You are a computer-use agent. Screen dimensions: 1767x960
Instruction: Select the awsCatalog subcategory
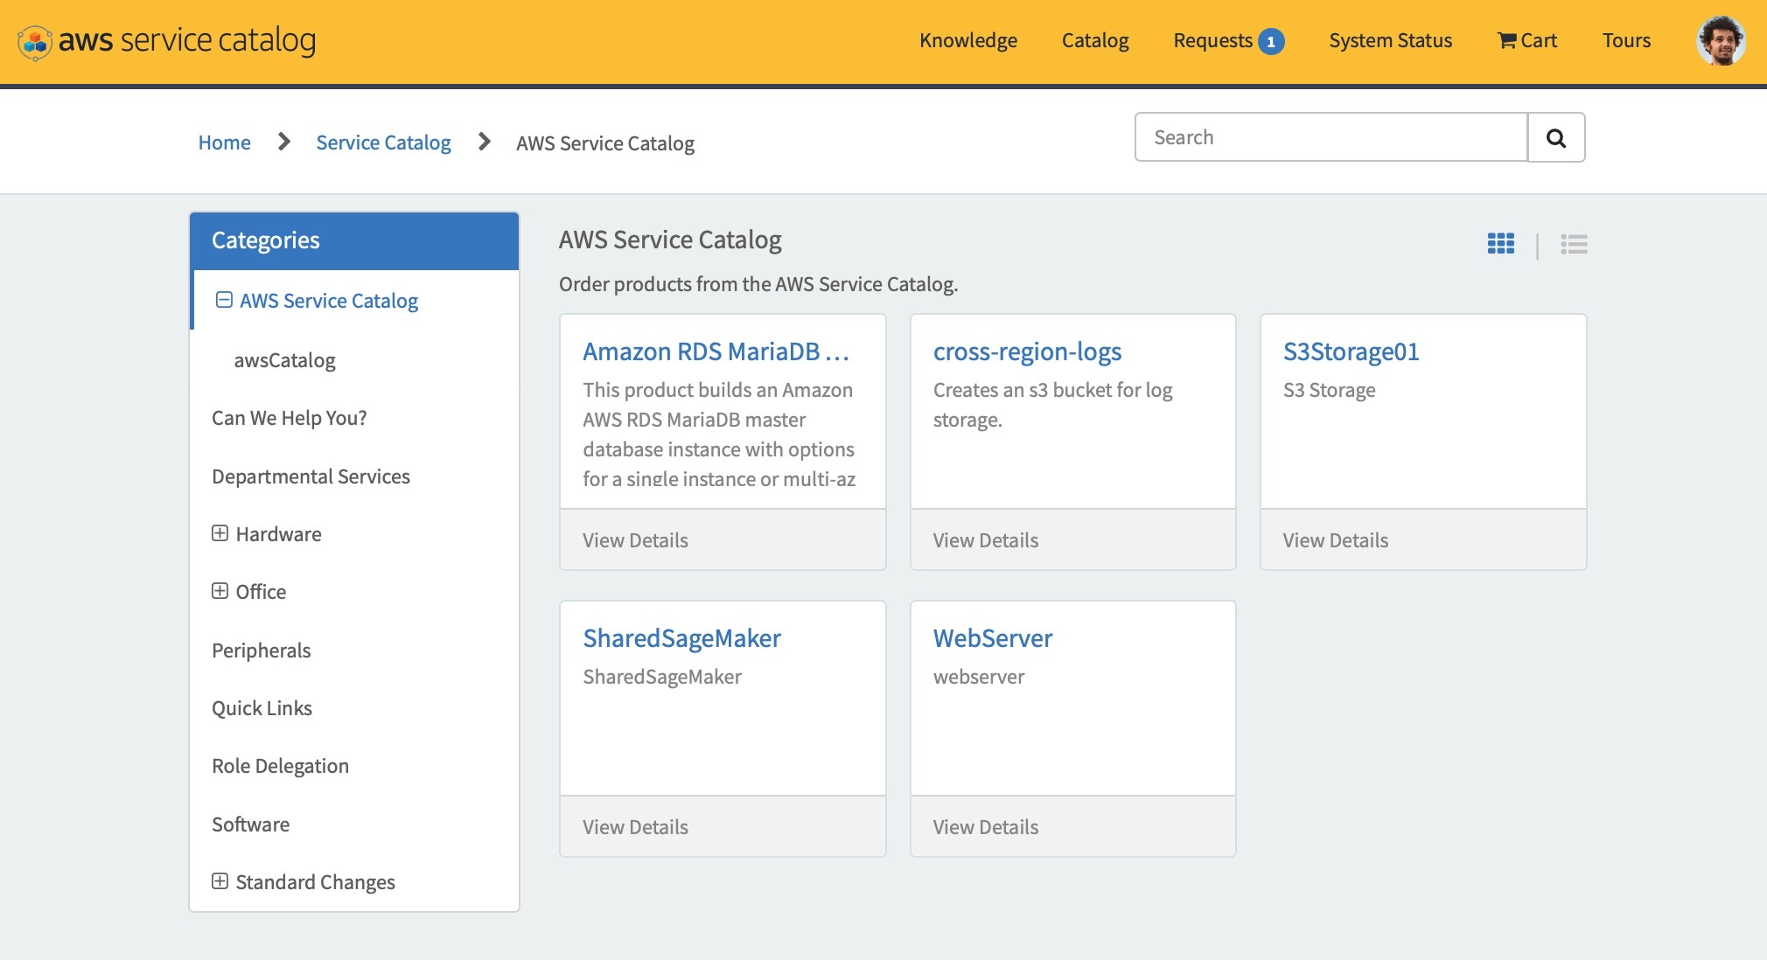click(x=284, y=360)
